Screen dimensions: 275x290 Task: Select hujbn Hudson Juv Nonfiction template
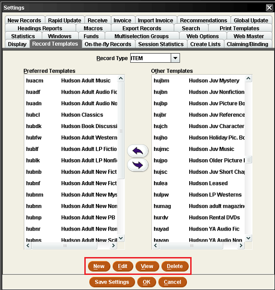click(x=198, y=92)
